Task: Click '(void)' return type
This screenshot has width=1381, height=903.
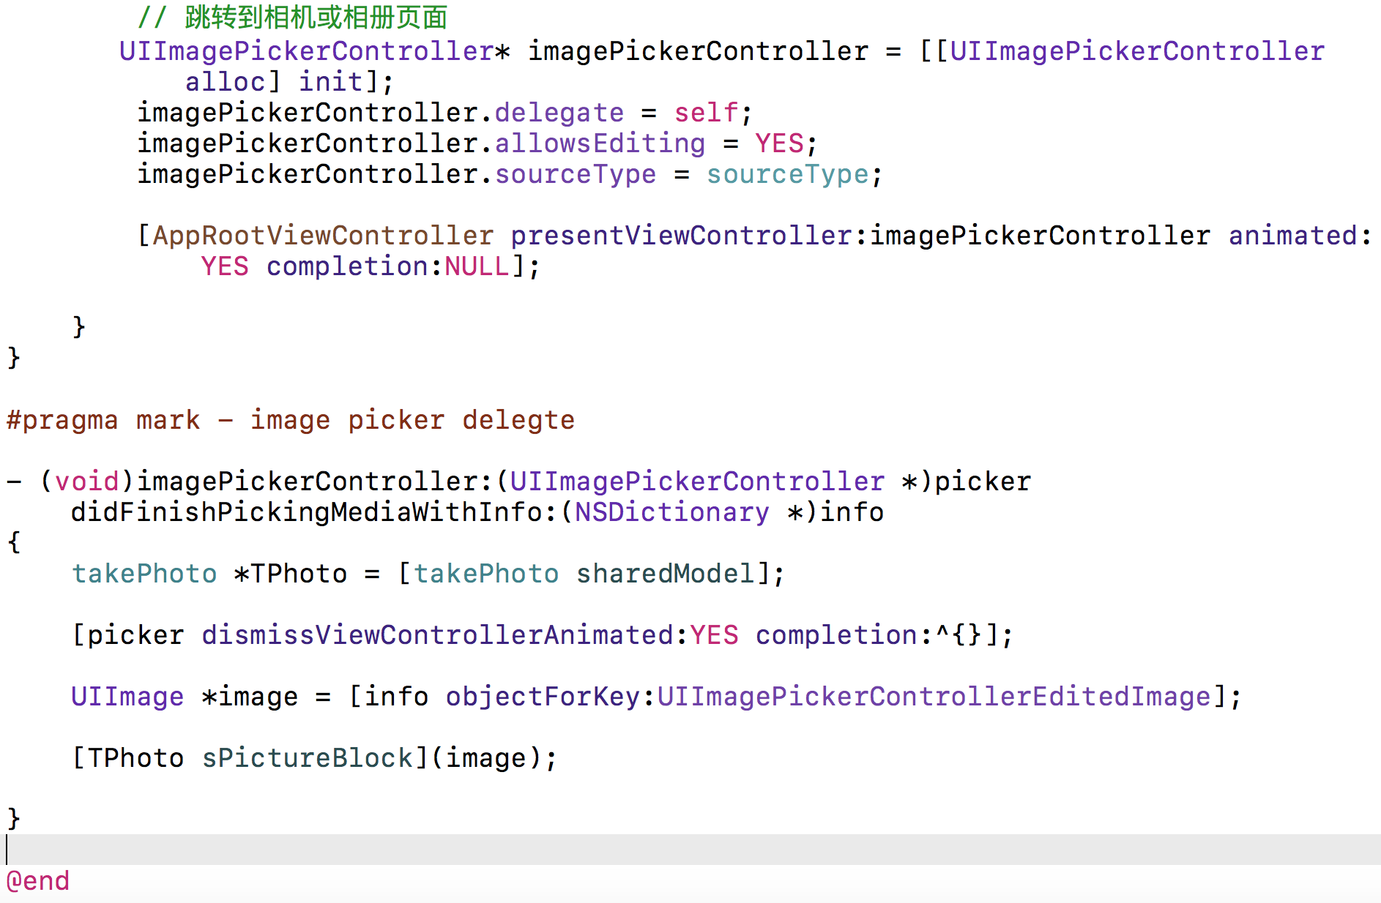Action: coord(87,482)
